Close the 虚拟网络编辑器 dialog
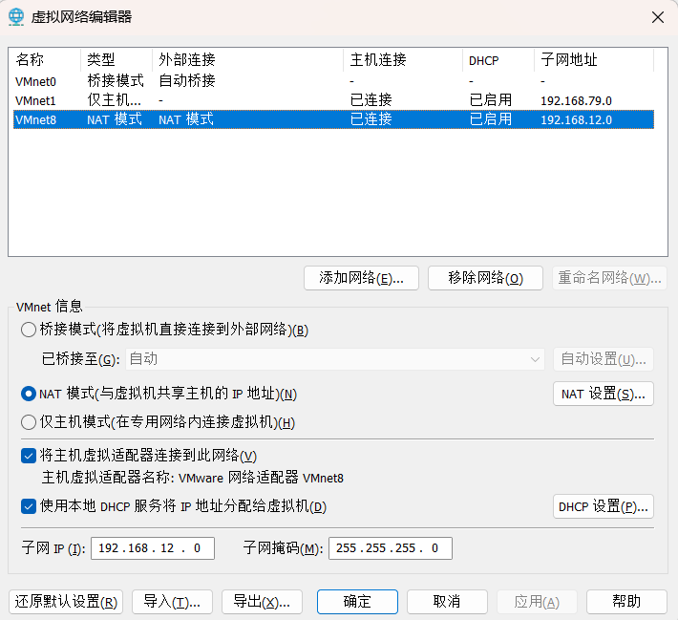 [658, 17]
